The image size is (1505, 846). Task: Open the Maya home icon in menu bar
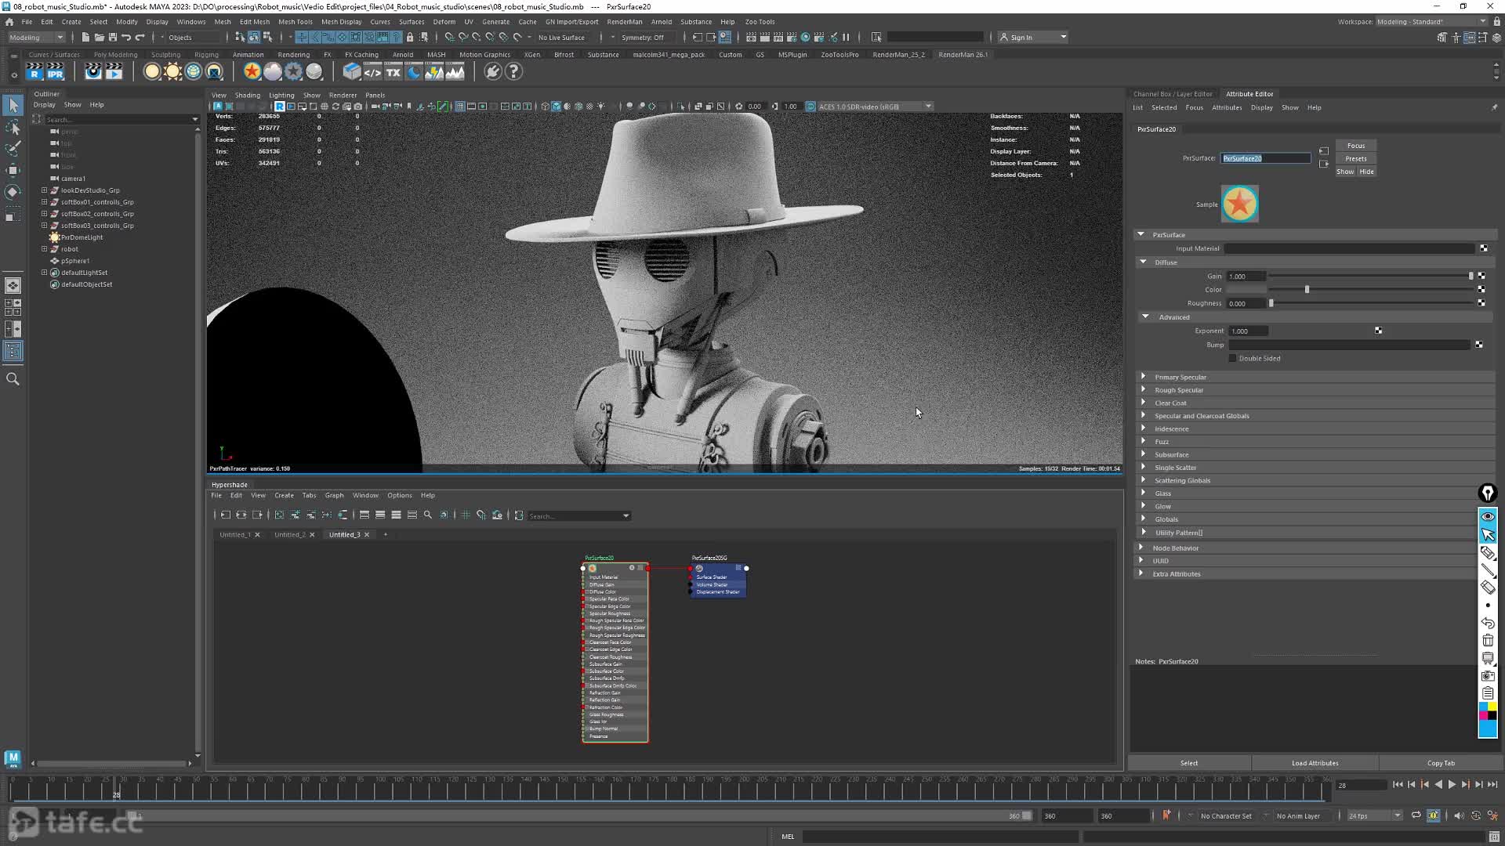(x=9, y=22)
